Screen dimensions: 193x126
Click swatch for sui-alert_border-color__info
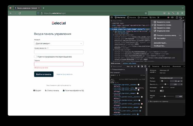pyautogui.click(x=139, y=100)
